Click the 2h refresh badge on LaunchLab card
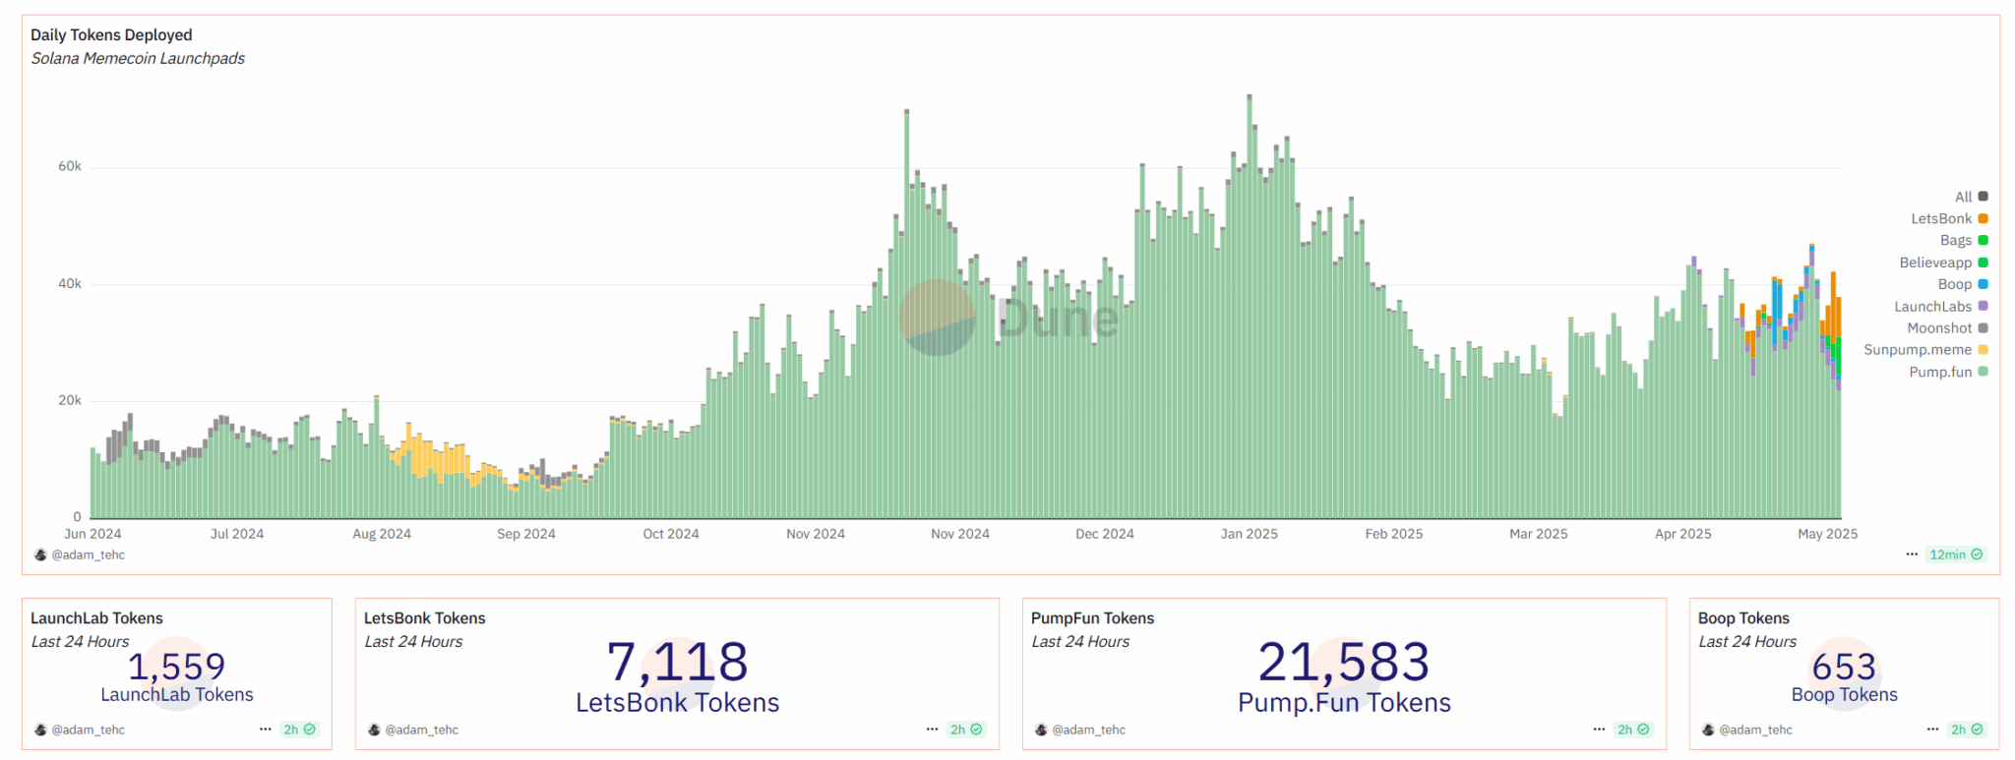This screenshot has height=760, width=2015. pos(299,730)
